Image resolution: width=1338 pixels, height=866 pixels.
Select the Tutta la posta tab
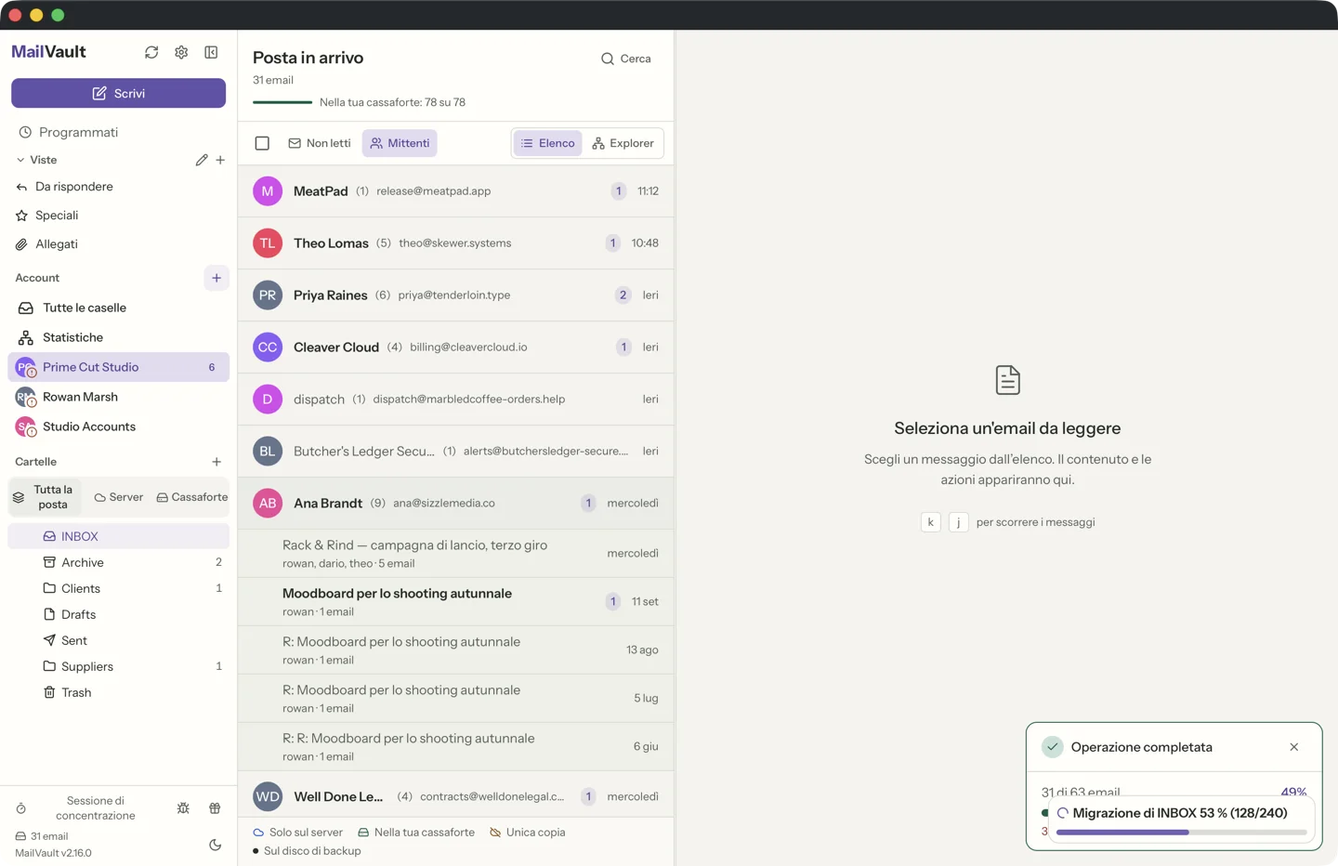pyautogui.click(x=45, y=497)
